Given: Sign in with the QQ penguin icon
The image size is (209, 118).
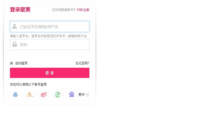Looking at the screenshot, I should [x=15, y=95].
